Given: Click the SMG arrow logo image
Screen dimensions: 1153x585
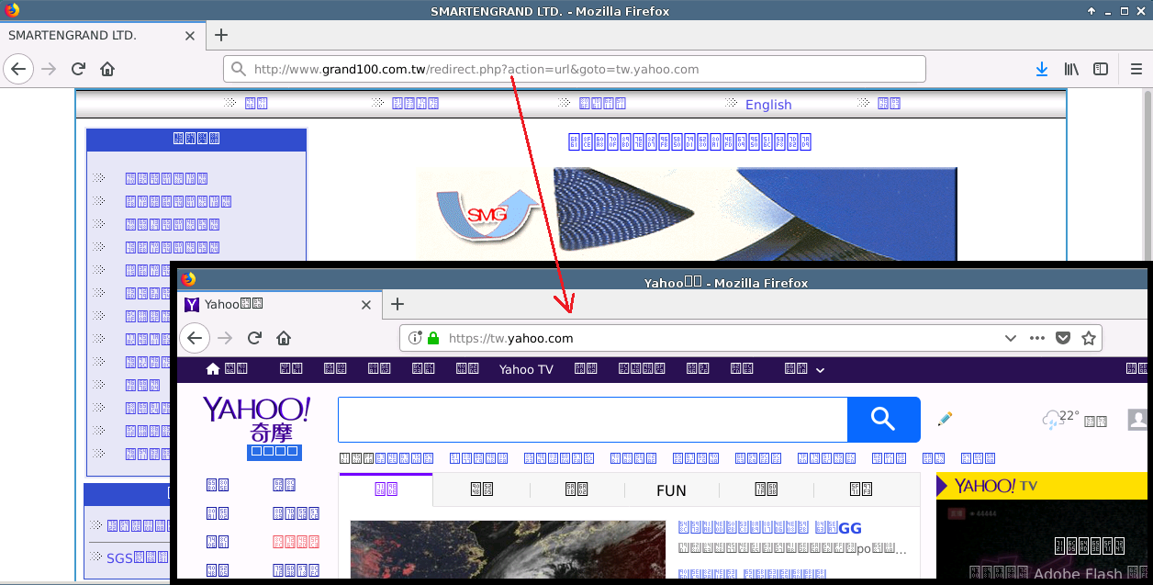Looking at the screenshot, I should point(487,217).
